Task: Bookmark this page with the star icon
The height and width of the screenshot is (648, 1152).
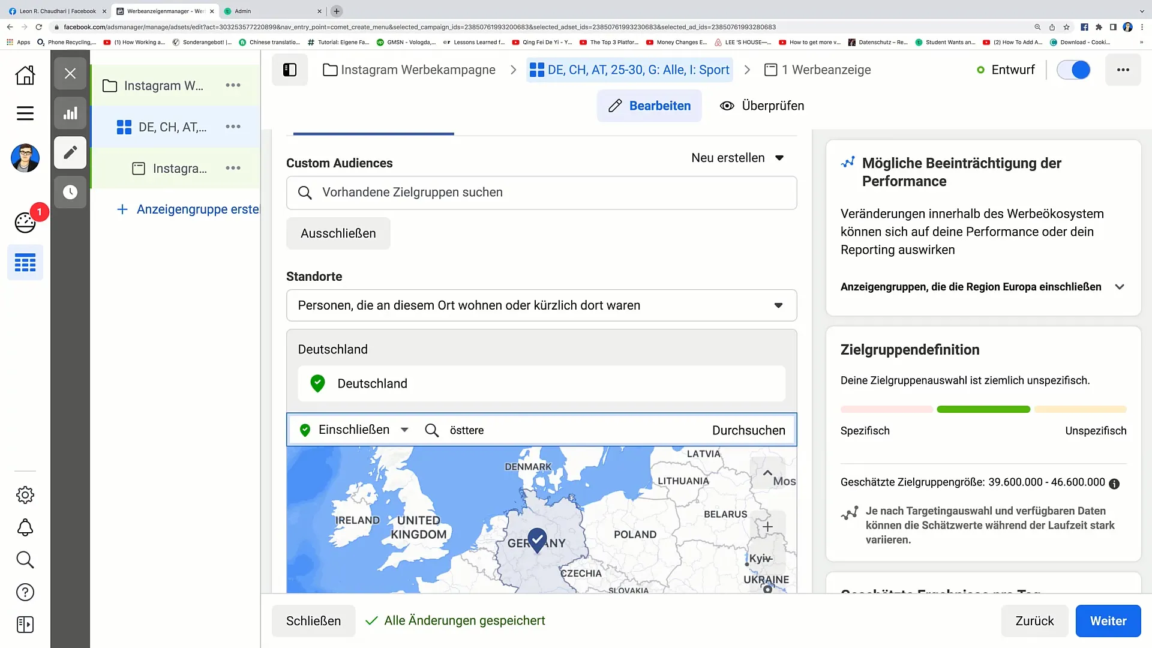Action: [x=1066, y=27]
